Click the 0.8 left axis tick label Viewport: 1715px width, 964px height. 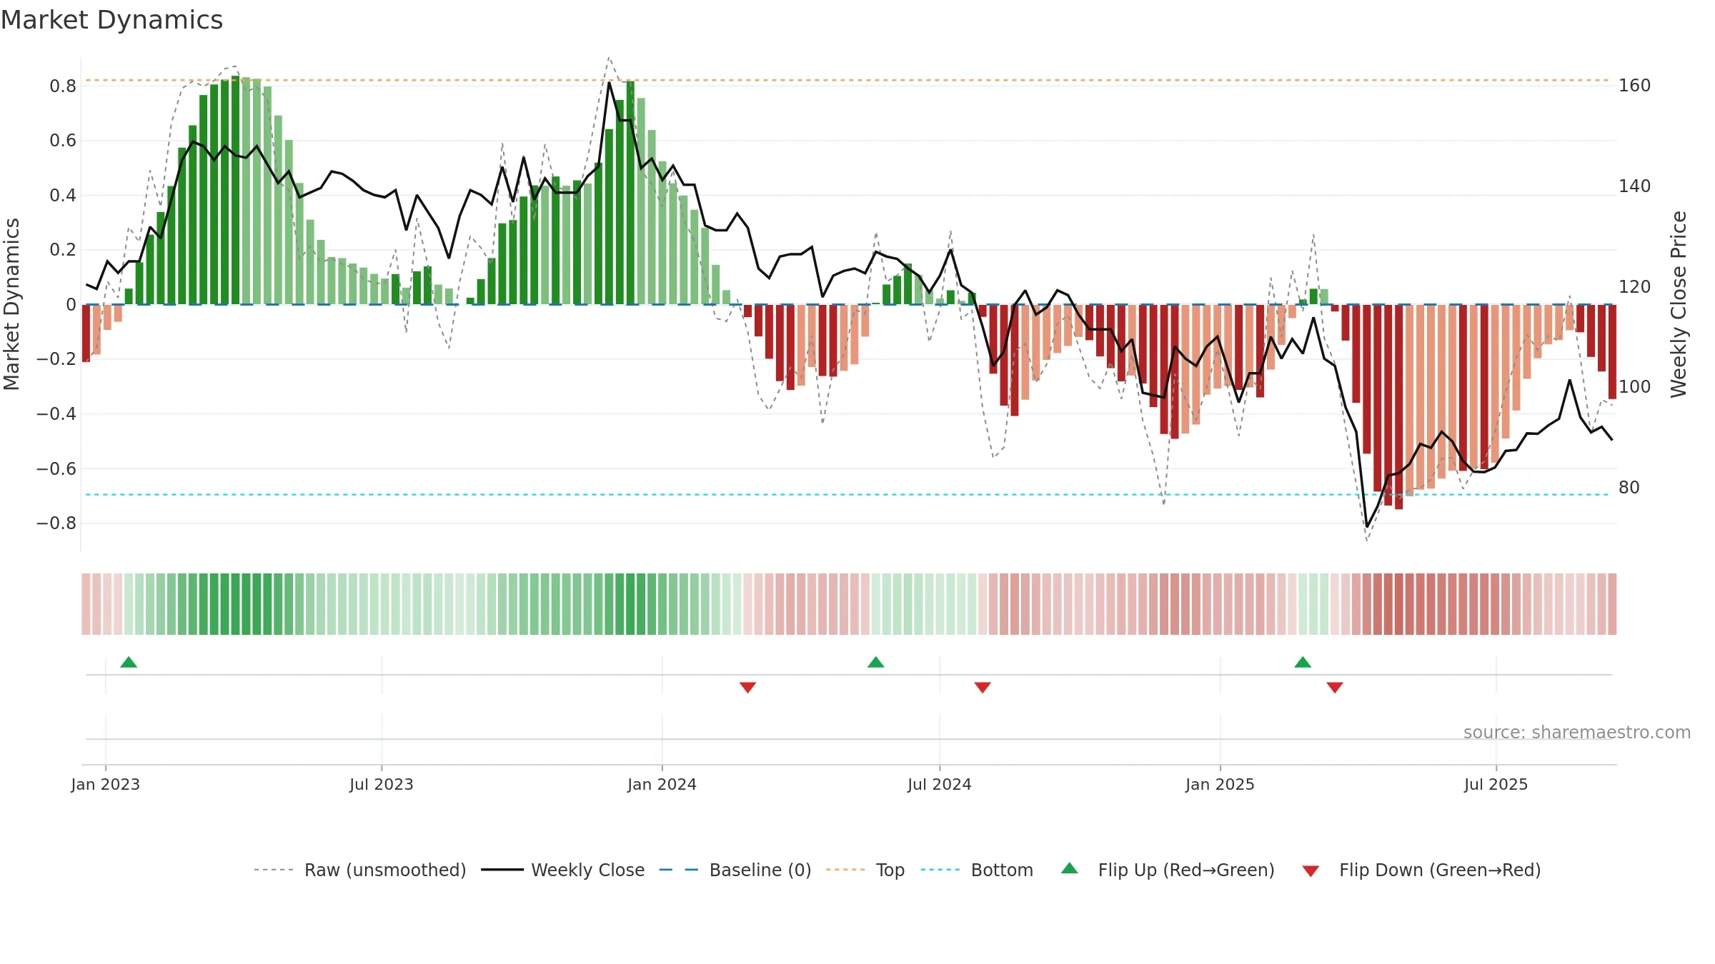point(63,86)
